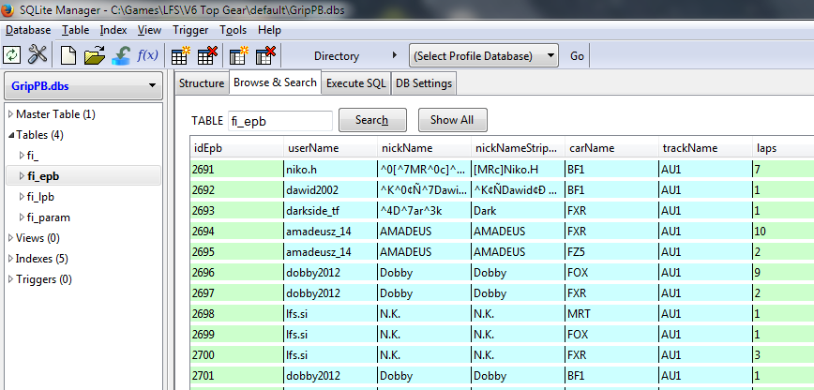Image resolution: width=814 pixels, height=390 pixels.
Task: Click the Dobby nickName cell in row 2701
Action: pos(425,376)
